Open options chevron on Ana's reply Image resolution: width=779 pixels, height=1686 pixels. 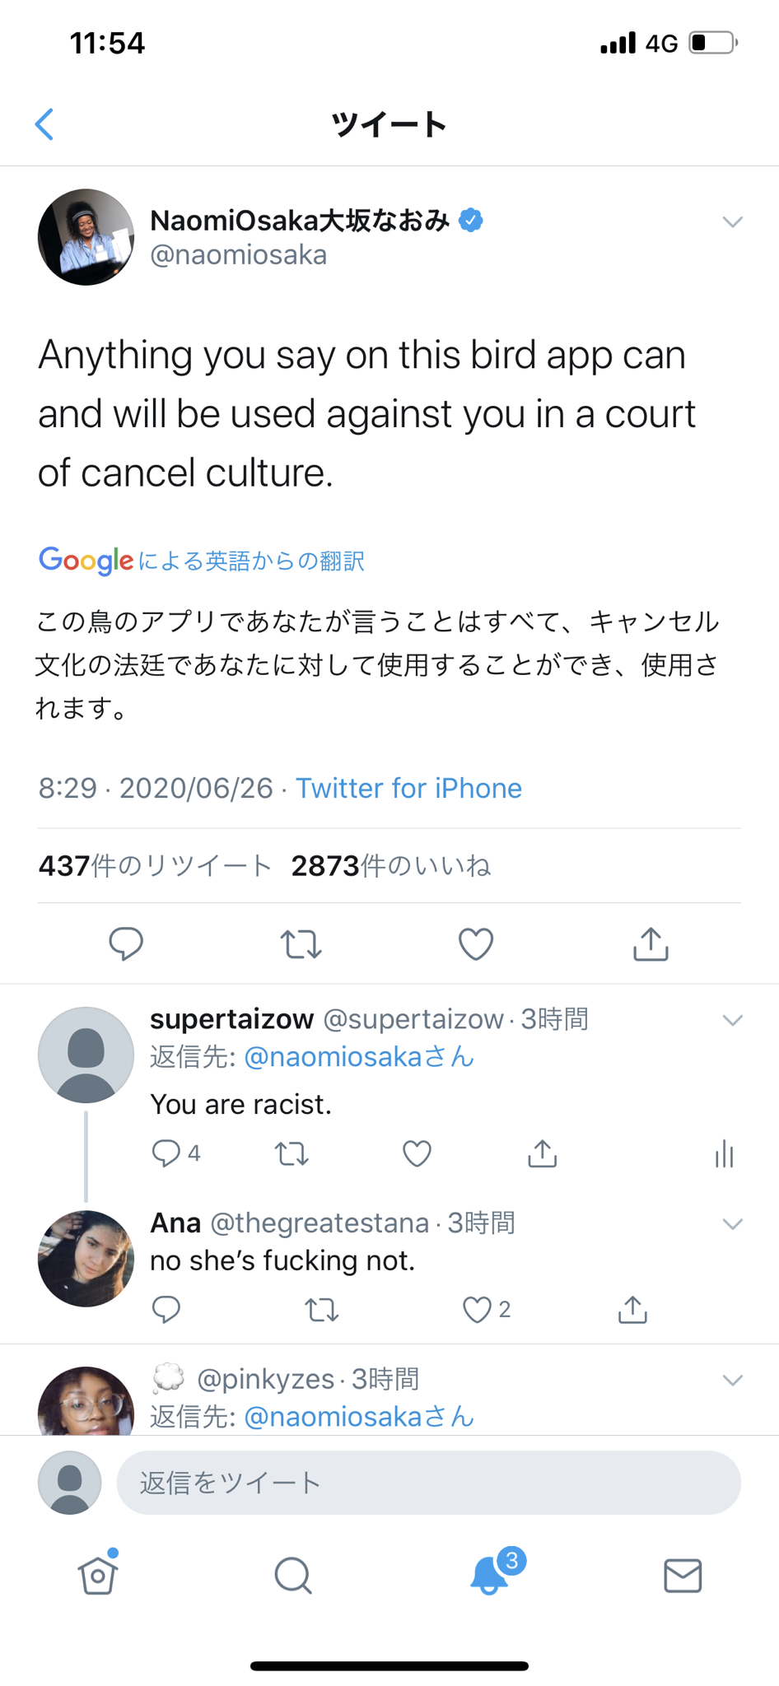point(732,1224)
